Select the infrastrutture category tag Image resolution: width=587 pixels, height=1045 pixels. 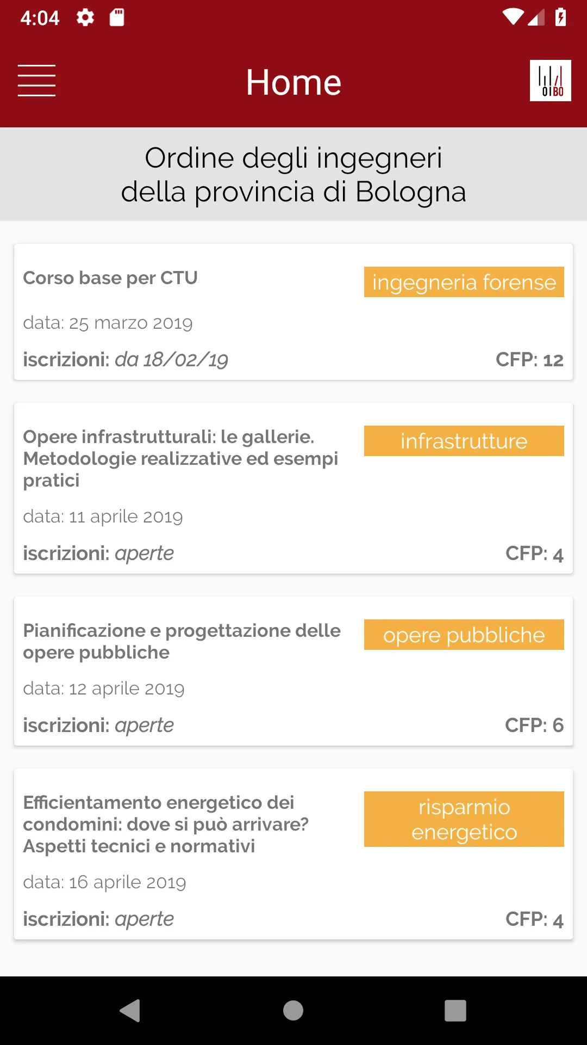coord(464,441)
